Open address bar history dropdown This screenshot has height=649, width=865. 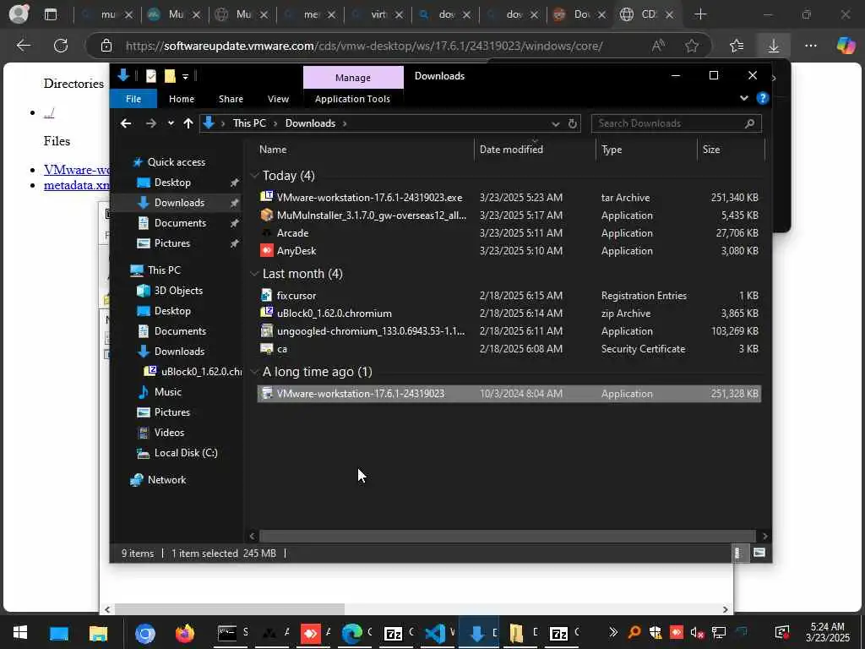(x=556, y=123)
